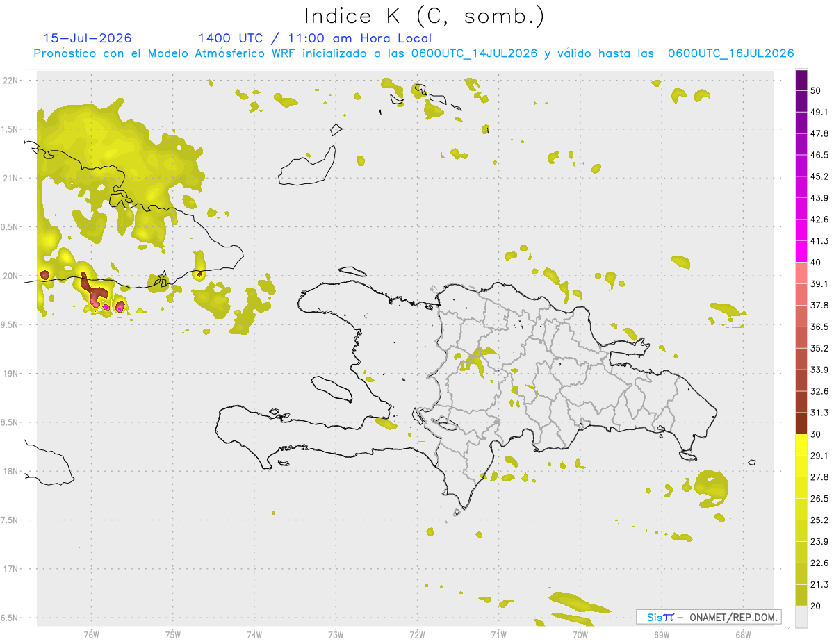The width and height of the screenshot is (834, 644).
Task: Select the date label "15-Jul-2026"
Action: click(88, 38)
